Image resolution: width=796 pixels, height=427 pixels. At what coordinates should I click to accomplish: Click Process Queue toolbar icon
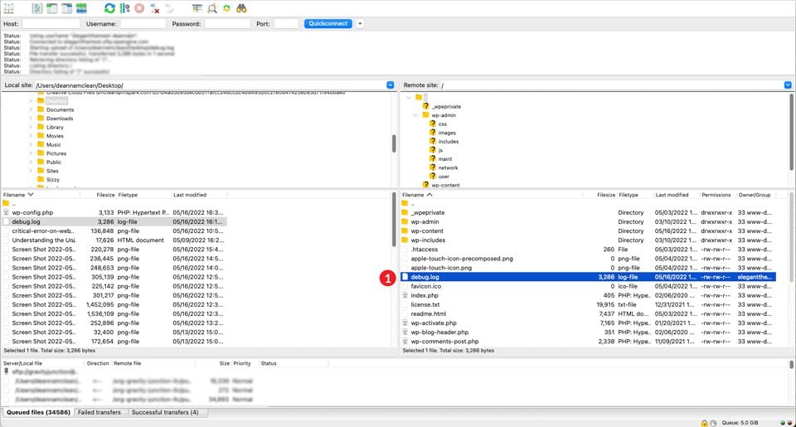pyautogui.click(x=124, y=8)
